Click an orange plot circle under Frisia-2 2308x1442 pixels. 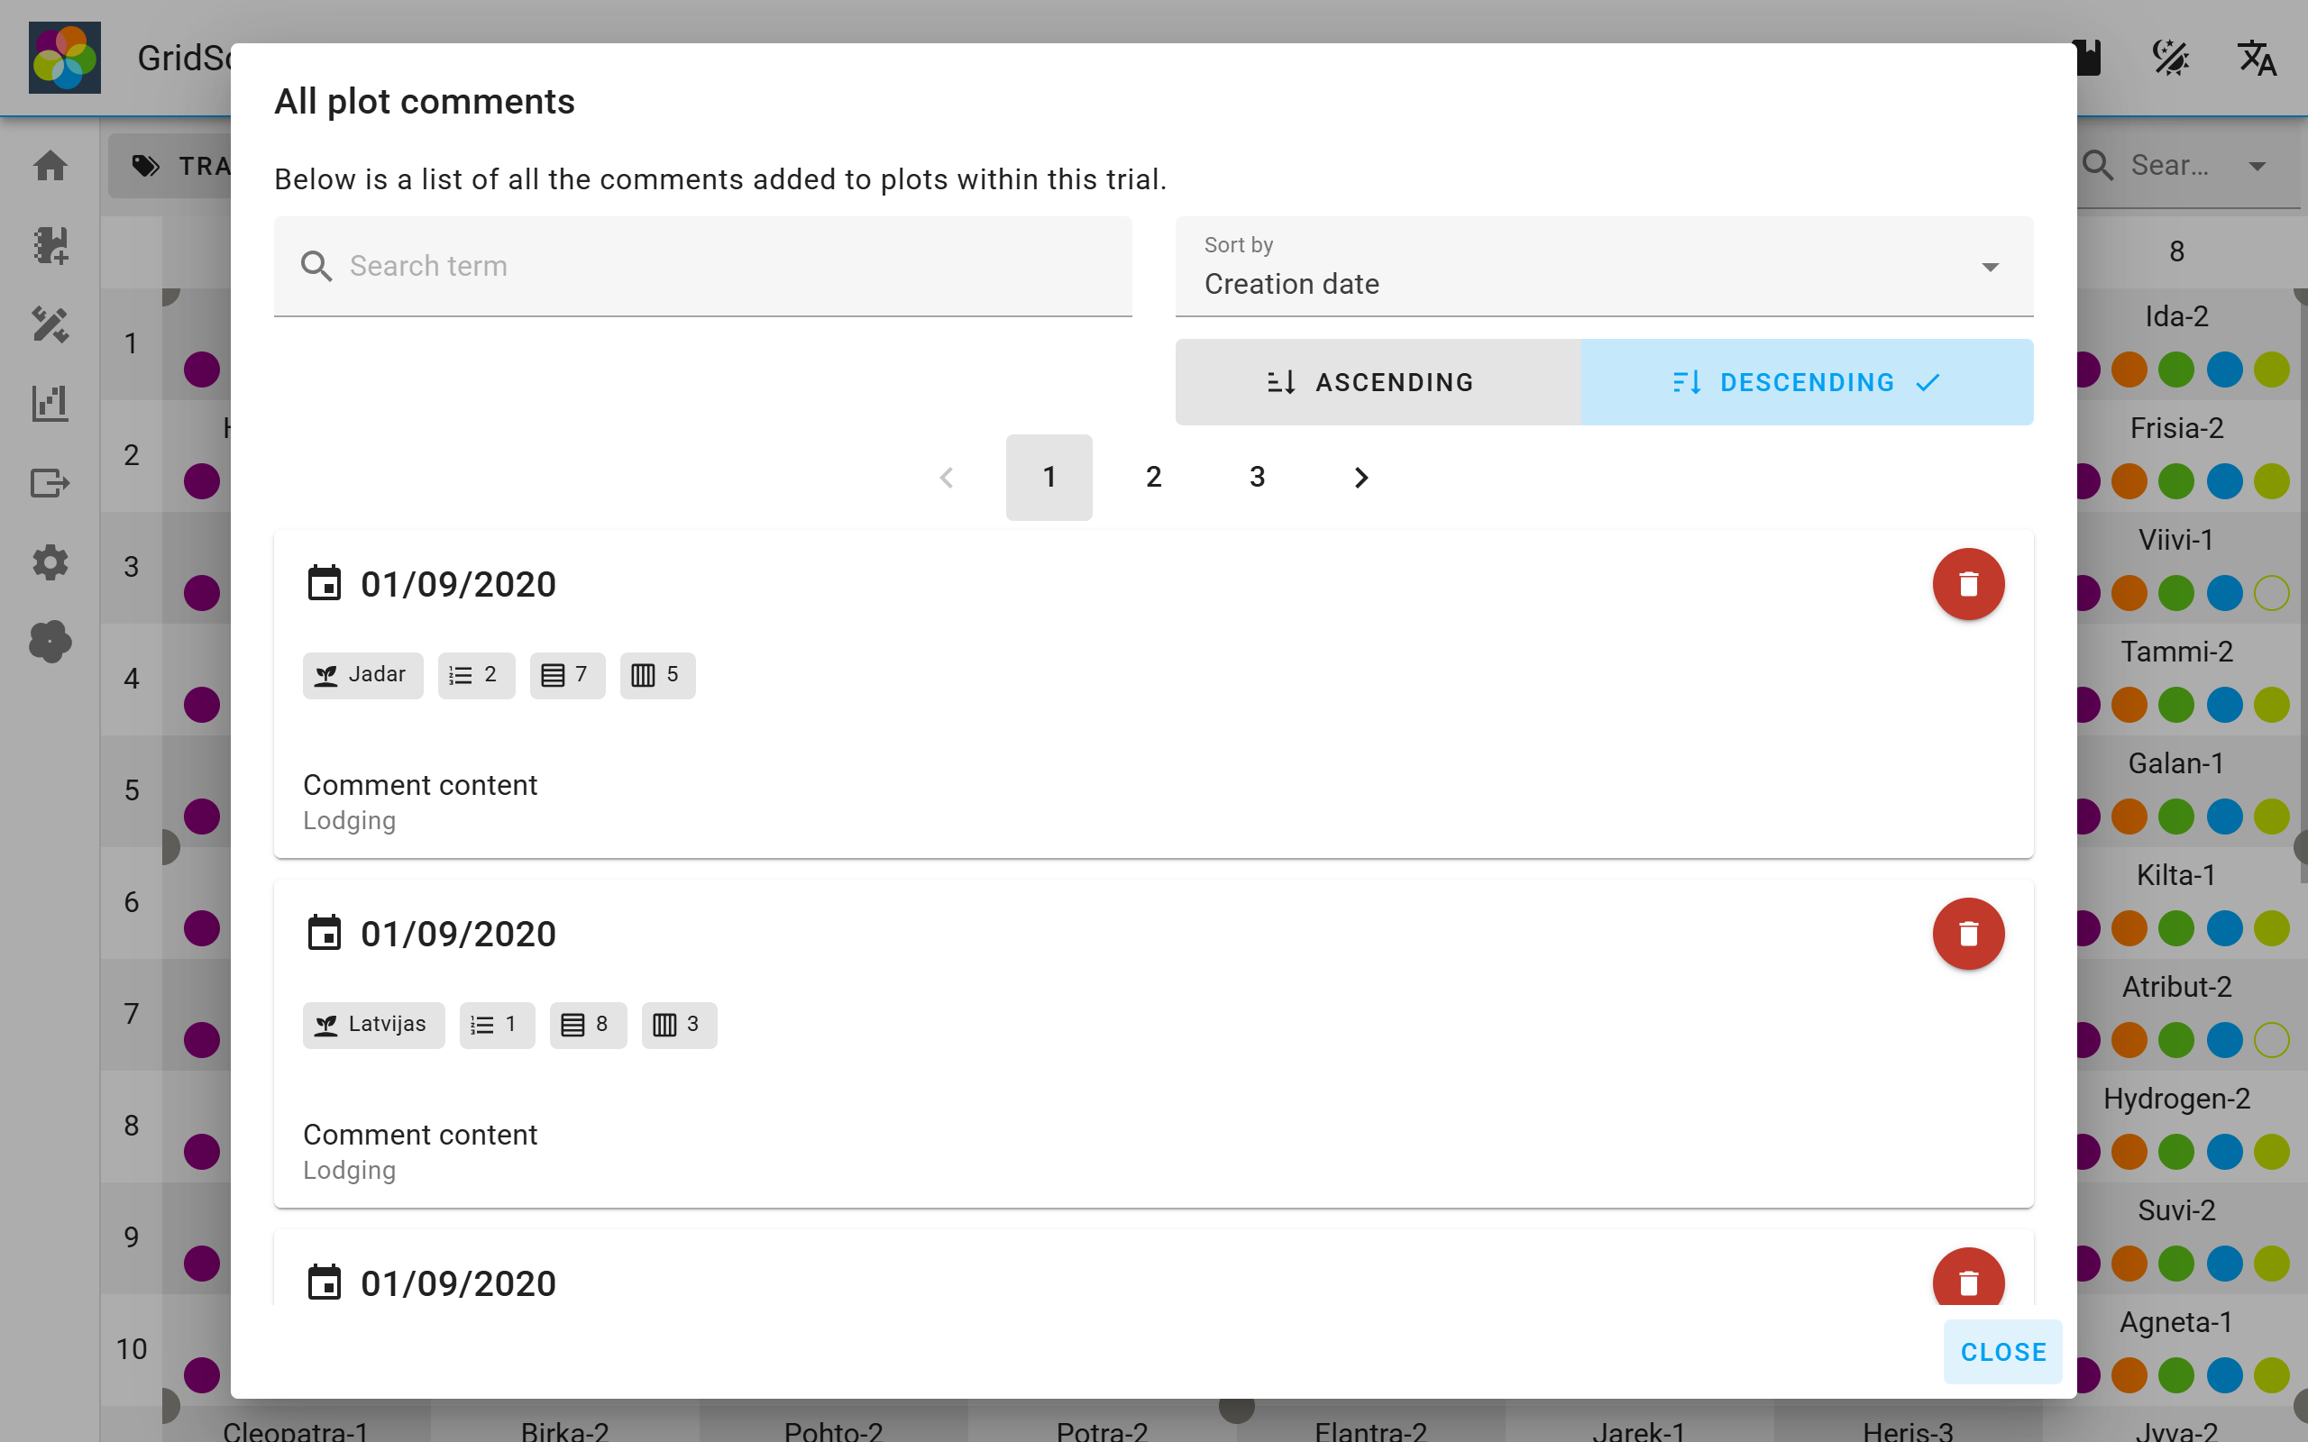tap(2129, 481)
